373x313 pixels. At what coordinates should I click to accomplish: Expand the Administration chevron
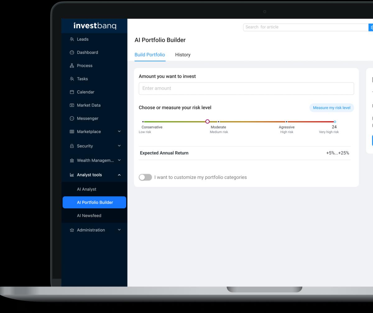point(119,230)
